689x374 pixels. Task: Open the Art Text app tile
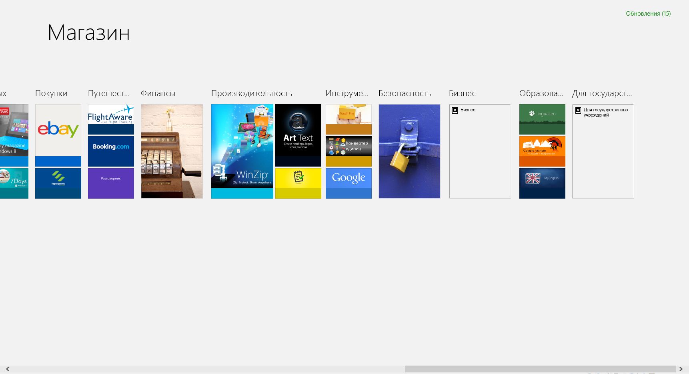tap(298, 135)
